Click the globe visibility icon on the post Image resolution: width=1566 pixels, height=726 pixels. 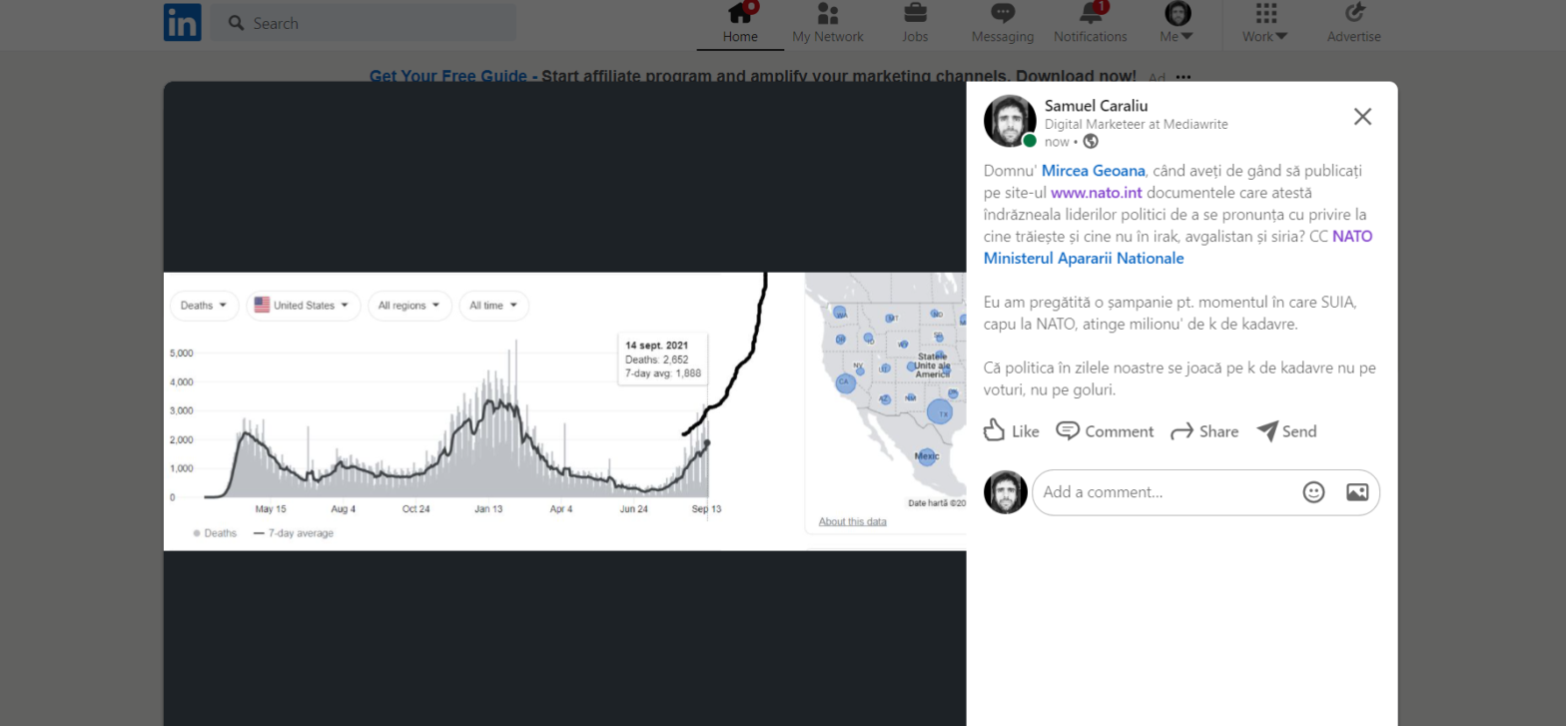[x=1091, y=142]
